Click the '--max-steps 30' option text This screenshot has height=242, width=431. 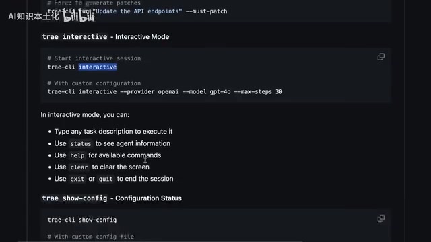258,91
